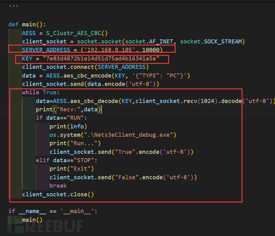Click the print("Run...") line
Viewport: 275px width, 236px height.
75,143
